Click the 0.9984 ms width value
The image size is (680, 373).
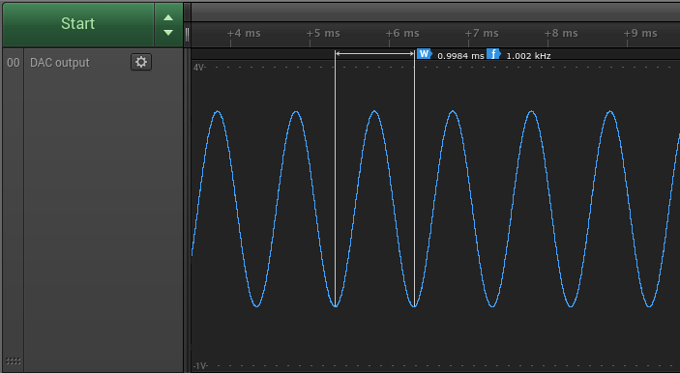(460, 56)
